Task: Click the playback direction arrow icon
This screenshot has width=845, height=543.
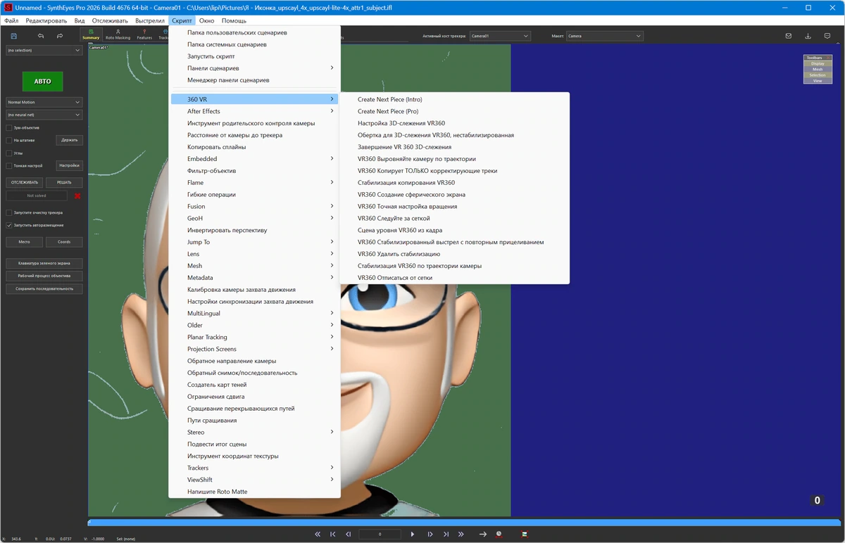Action: 483,535
